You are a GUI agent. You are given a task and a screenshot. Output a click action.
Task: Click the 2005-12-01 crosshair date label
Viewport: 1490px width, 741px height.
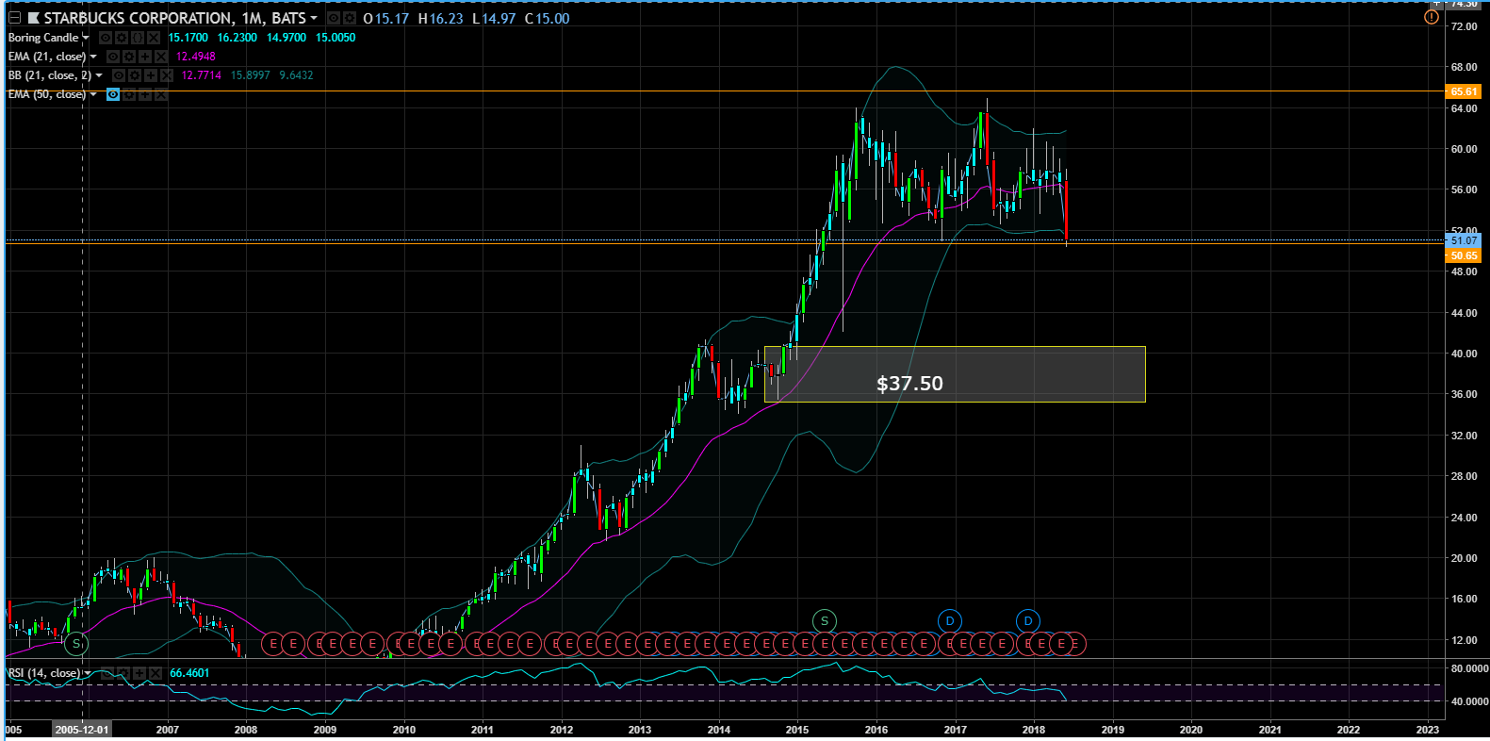(x=82, y=730)
